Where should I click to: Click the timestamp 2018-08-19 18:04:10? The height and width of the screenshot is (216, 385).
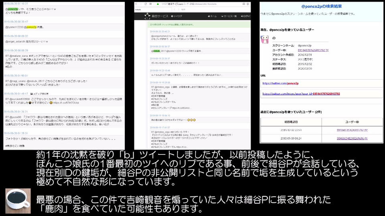(160, 115)
